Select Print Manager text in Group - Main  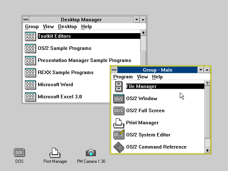click(x=142, y=123)
